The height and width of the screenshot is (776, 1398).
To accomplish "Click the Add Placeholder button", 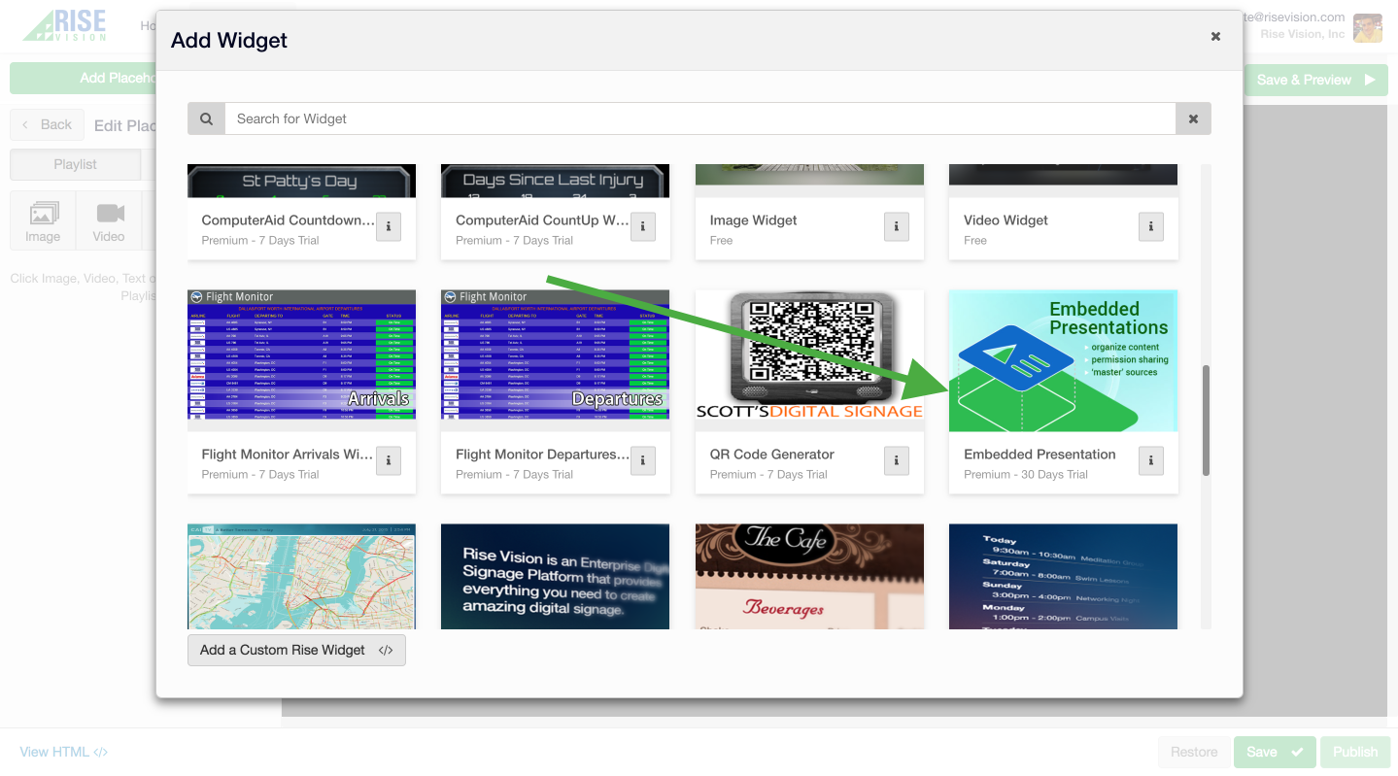I will point(83,78).
